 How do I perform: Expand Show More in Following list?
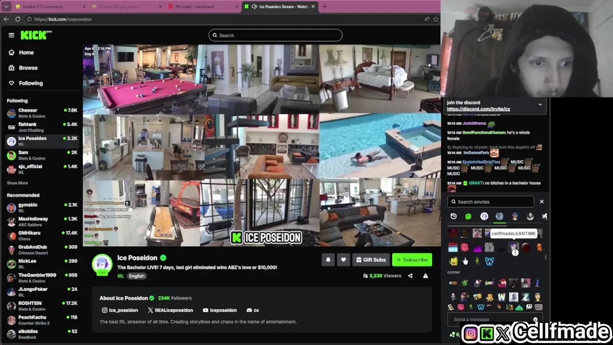17,183
